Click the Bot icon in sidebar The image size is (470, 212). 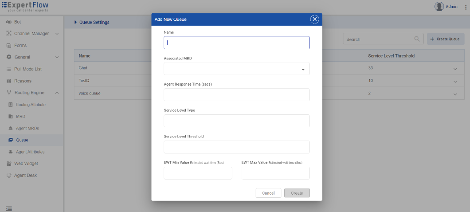click(x=9, y=22)
